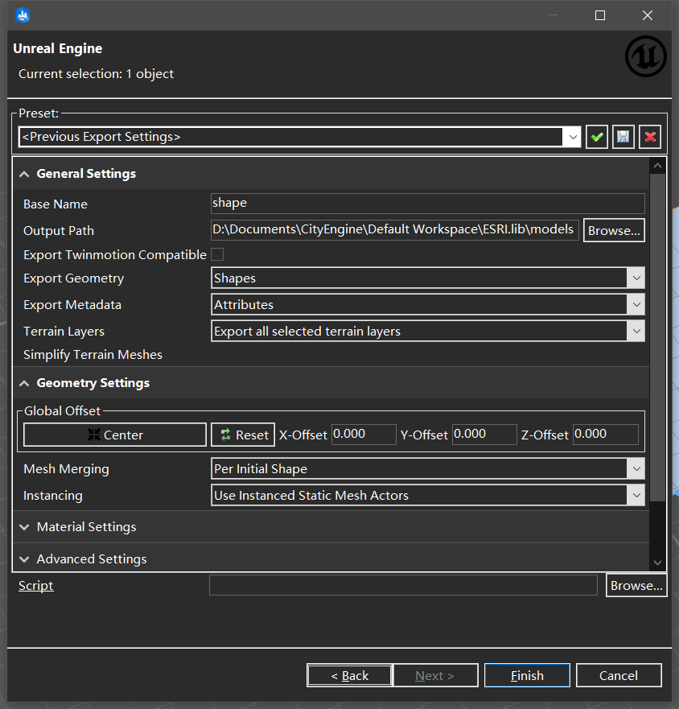Browse for Script file
Screen dimensions: 679x709
pyautogui.click(x=636, y=585)
